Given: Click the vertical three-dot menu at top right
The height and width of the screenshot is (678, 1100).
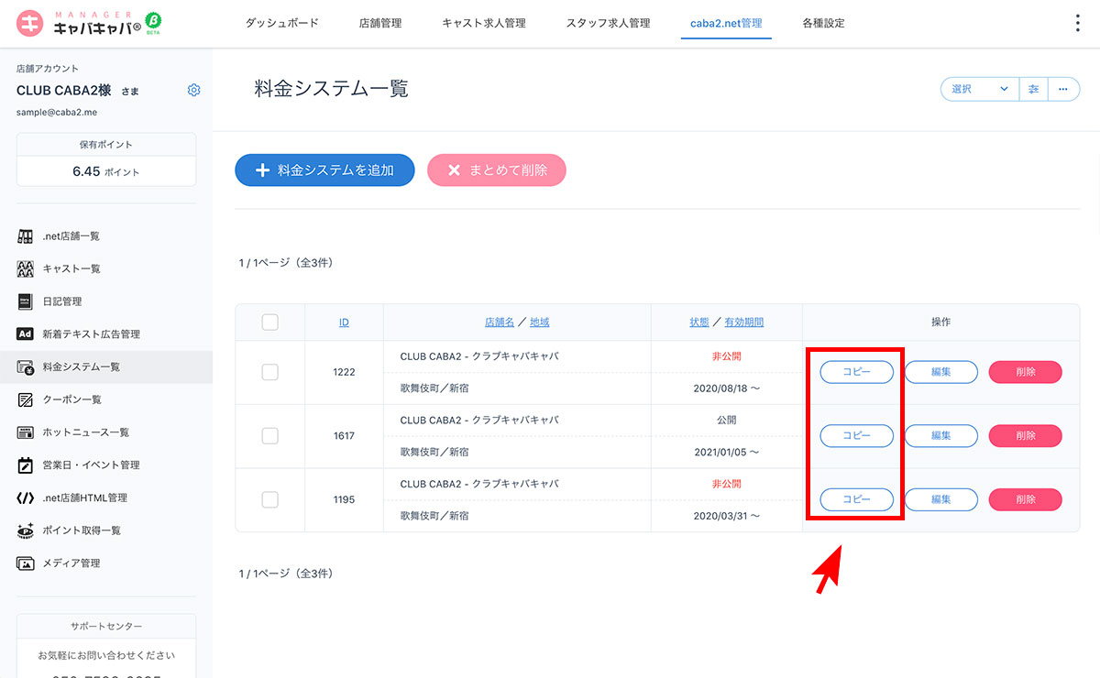Looking at the screenshot, I should tap(1077, 24).
